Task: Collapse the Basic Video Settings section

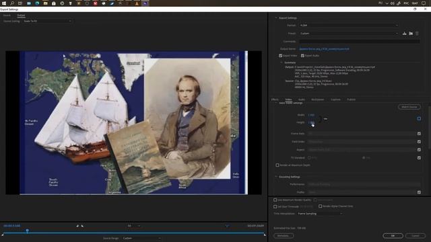Action: pos(276,103)
